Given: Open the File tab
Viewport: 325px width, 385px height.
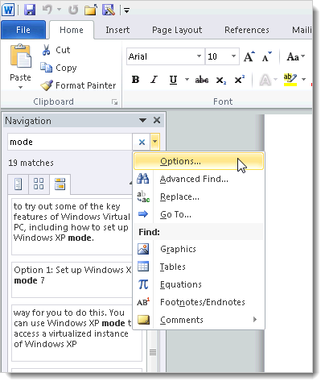Looking at the screenshot, I should click(x=23, y=30).
